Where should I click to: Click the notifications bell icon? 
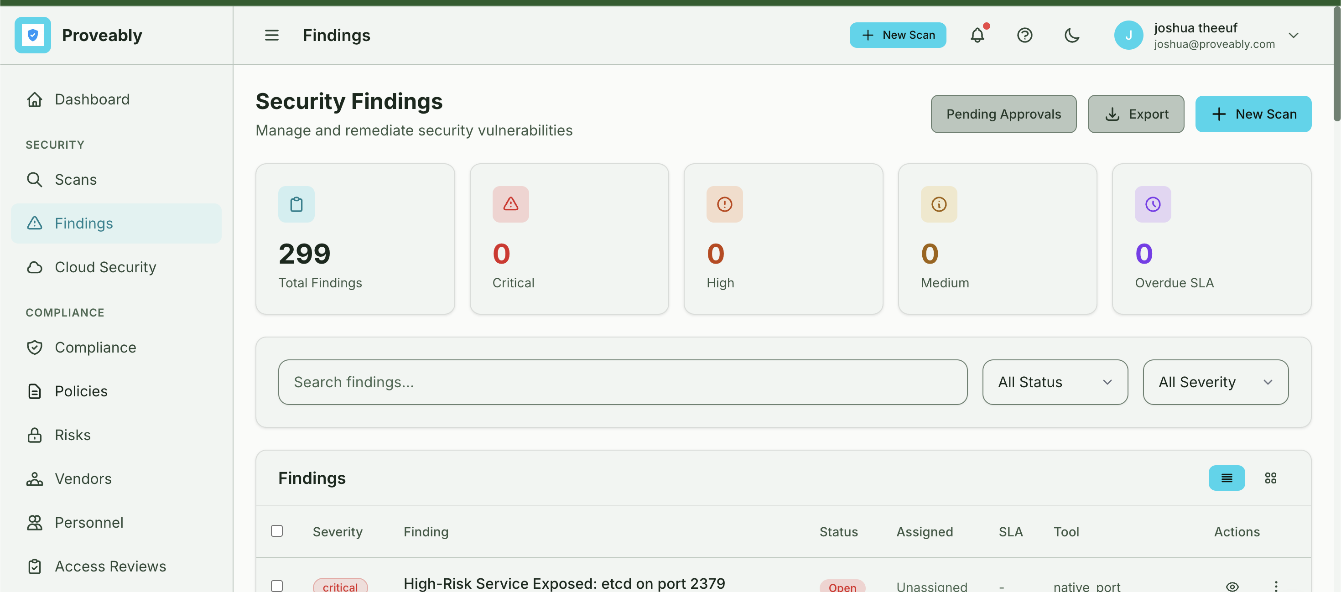(977, 36)
